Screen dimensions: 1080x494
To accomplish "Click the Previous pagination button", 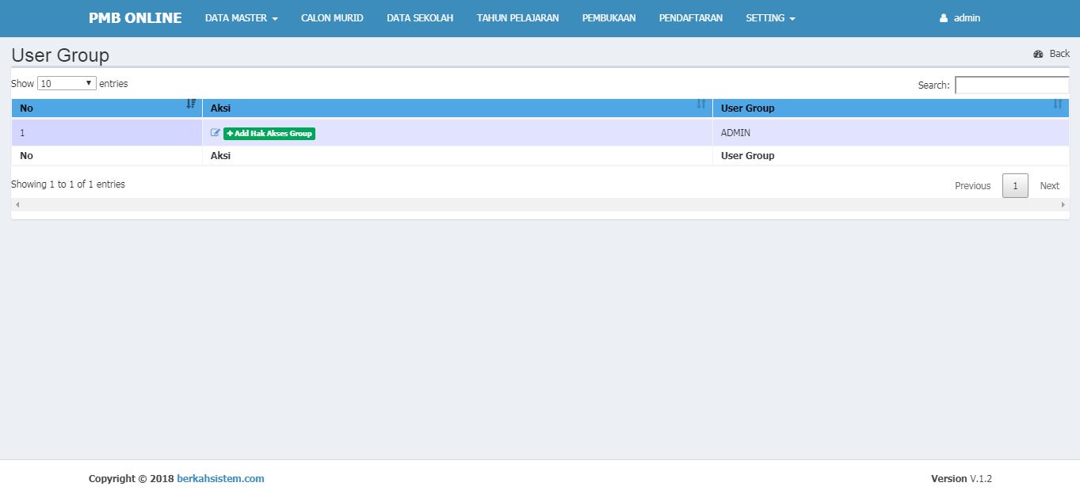I will click(x=972, y=186).
